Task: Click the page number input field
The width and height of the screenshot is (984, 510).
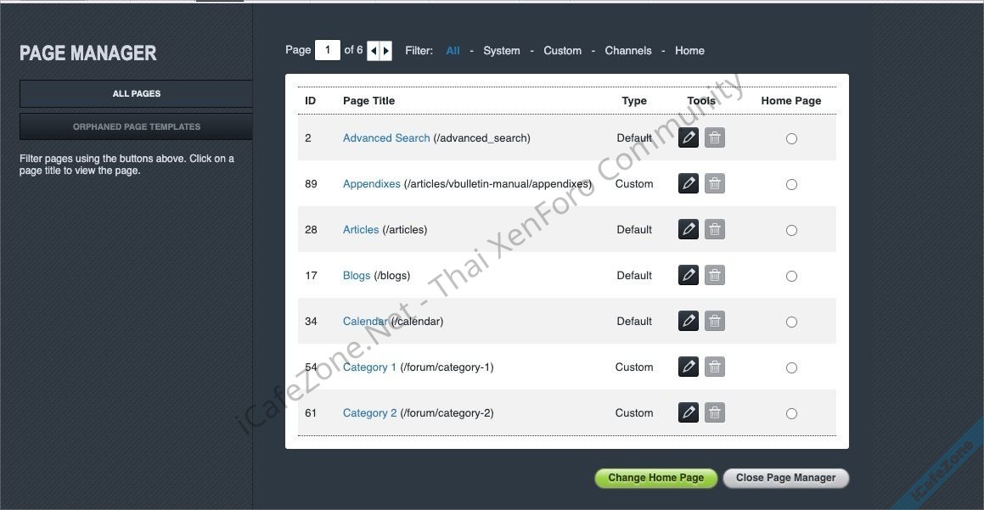Action: [x=327, y=50]
